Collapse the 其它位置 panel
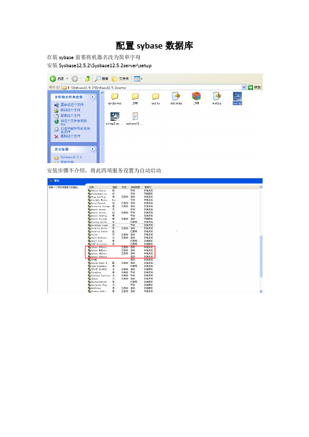The height and width of the screenshot is (437, 309). click(93, 149)
